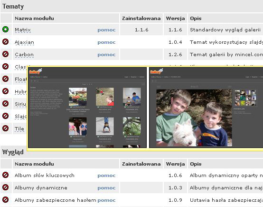
Task: Click the Albumy dynamiczne module name
Action: coord(41,188)
